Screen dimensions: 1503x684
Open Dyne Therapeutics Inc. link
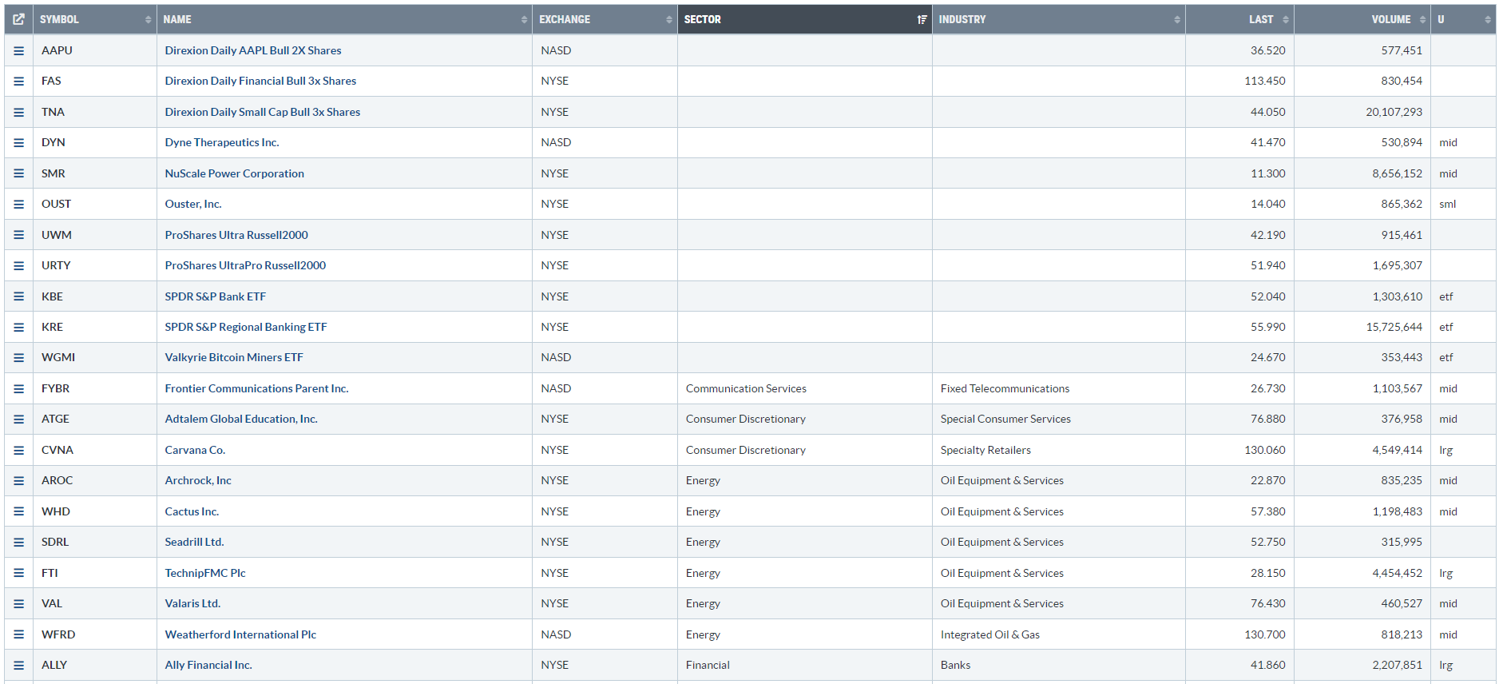[x=222, y=142]
